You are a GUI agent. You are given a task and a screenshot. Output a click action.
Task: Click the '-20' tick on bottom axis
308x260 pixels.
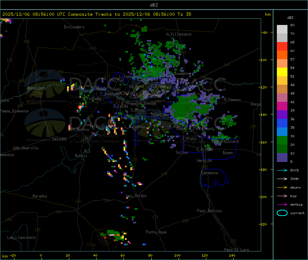pos(13,255)
